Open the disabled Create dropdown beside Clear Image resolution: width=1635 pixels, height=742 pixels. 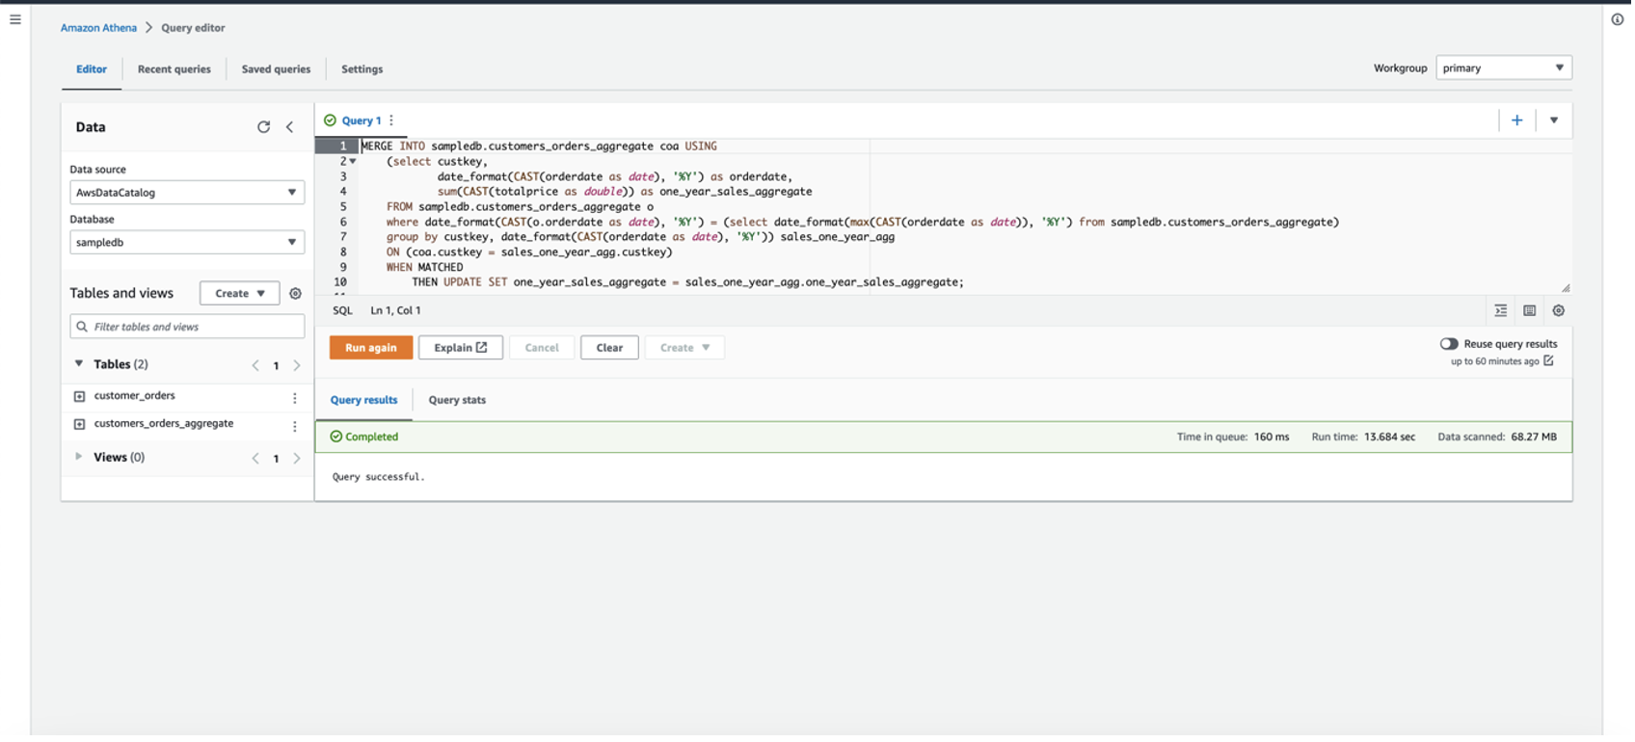pos(684,348)
